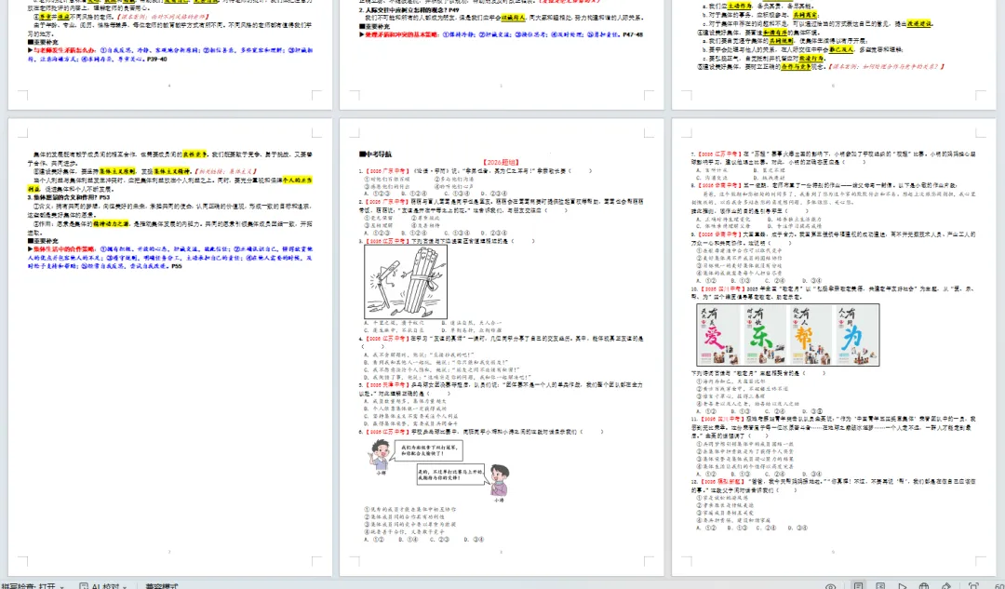
Task: Select the two students dialogue cartoon
Action: pos(439,469)
